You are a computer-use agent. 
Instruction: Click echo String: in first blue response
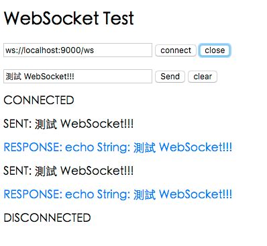click(97, 147)
